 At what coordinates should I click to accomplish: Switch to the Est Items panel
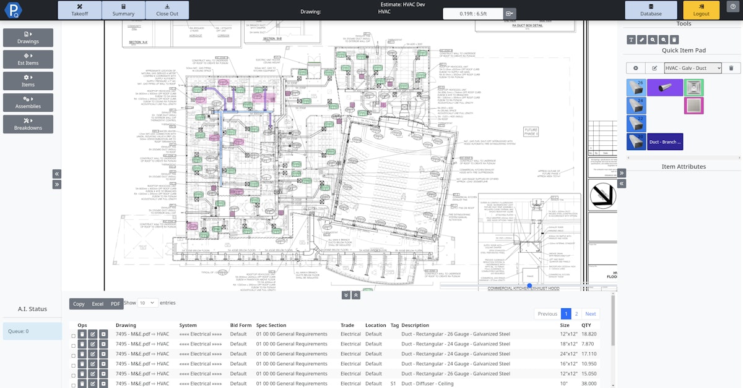click(28, 59)
